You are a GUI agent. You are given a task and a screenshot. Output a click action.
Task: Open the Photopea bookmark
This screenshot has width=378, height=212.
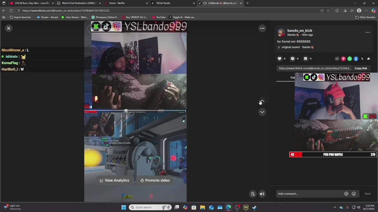click(105, 17)
